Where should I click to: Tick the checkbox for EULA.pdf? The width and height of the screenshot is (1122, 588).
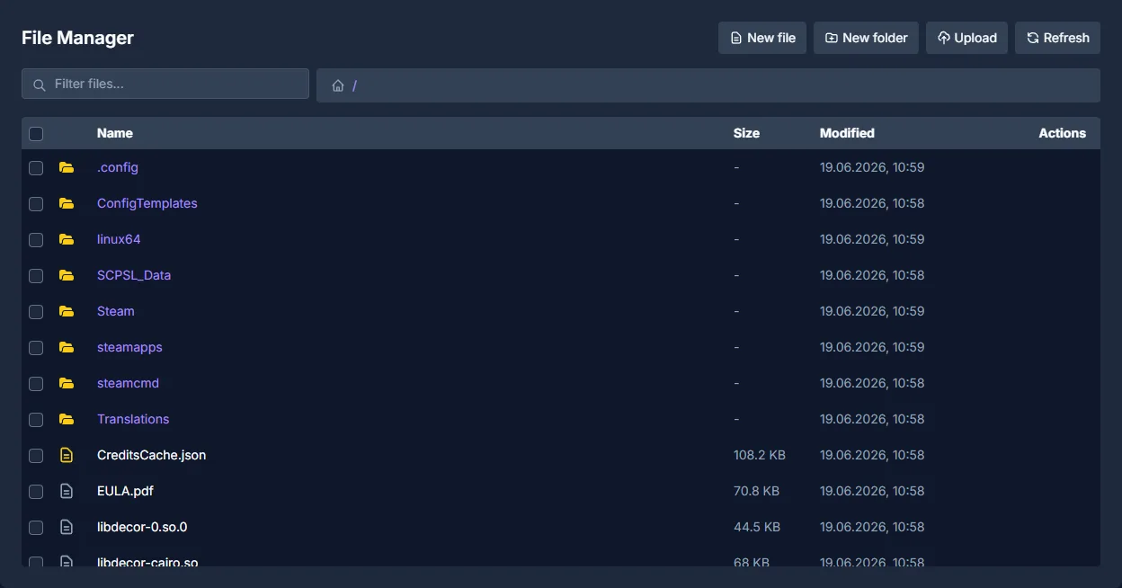pos(36,492)
